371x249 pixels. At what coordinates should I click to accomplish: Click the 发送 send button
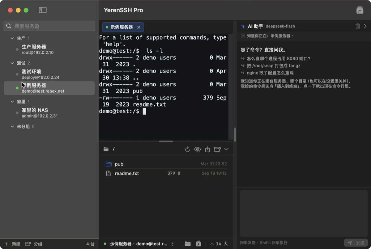(356, 243)
